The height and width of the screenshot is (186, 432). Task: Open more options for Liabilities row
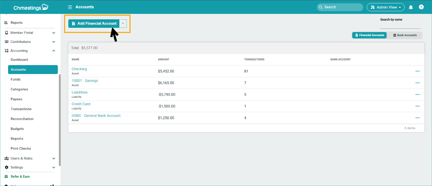(417, 95)
